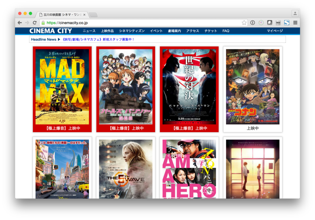
Task: Click the clock extension icon in toolbar
Action: pyautogui.click(x=261, y=23)
